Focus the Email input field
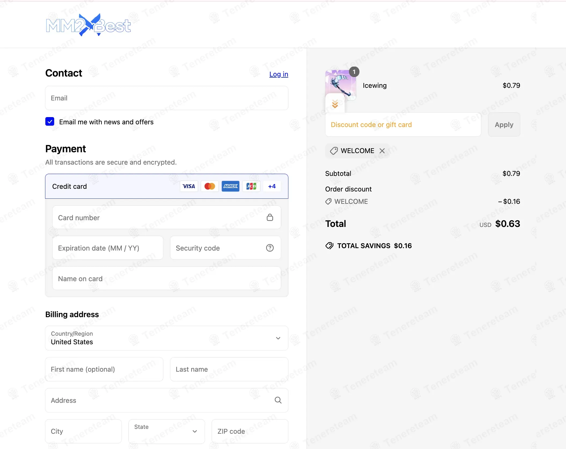 click(167, 98)
